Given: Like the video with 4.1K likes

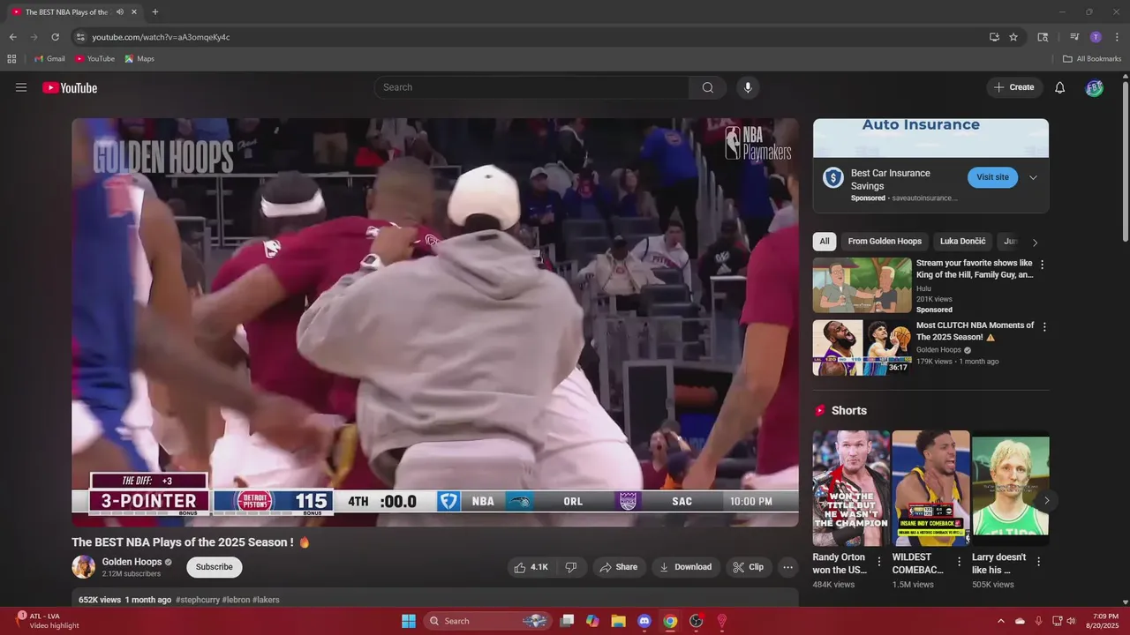Looking at the screenshot, I should [x=531, y=567].
